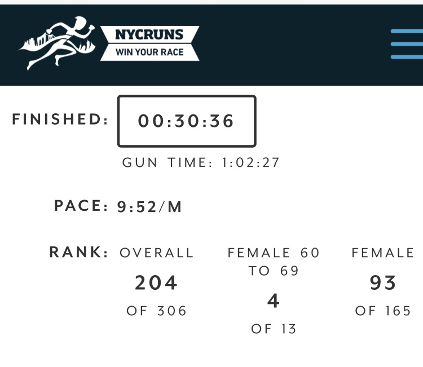This screenshot has height=367, width=423.
Task: Select the 00:30:36 finish time box
Action: click(x=187, y=121)
